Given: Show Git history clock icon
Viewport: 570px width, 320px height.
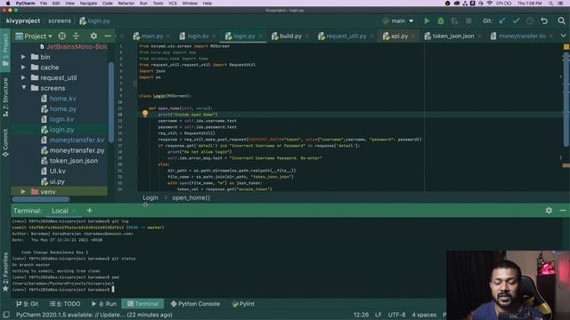Looking at the screenshot, I should 530,21.
